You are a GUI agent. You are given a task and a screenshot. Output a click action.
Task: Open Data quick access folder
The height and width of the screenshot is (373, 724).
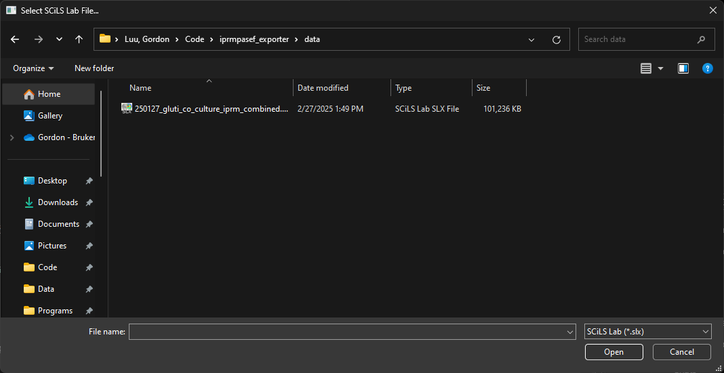tap(45, 289)
